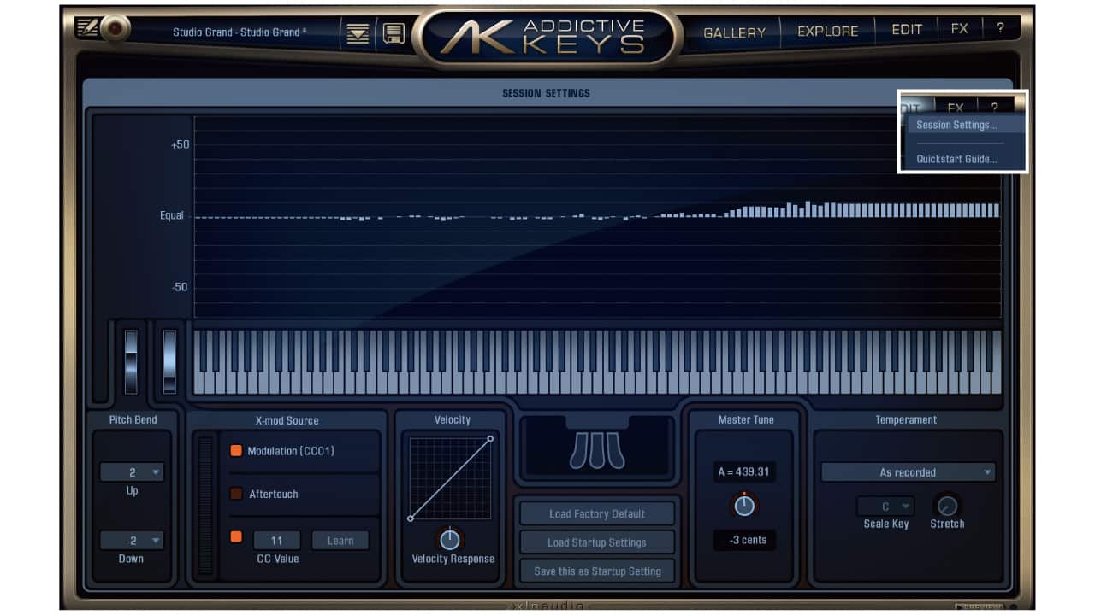Switch to the EDIT tab
This screenshot has width=1095, height=615.
pyautogui.click(x=907, y=29)
